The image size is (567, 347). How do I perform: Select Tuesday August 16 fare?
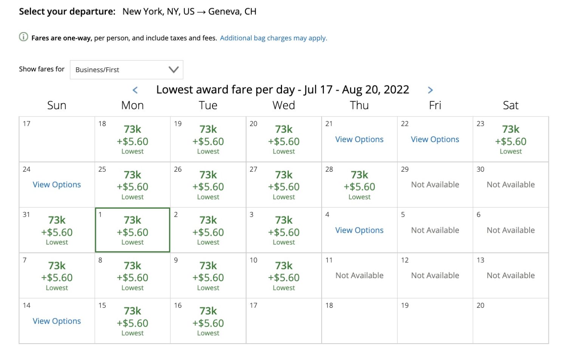point(208,321)
